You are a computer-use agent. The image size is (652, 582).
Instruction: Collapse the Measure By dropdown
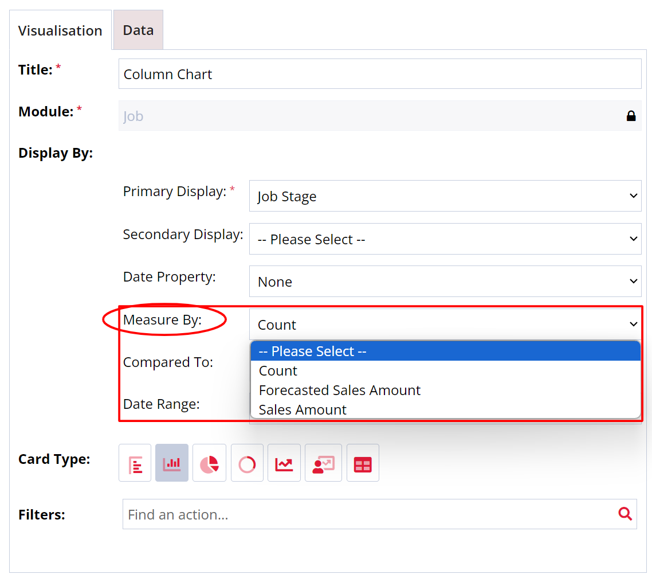445,325
